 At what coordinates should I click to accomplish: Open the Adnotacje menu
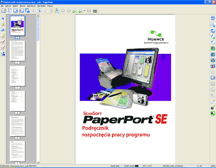[x=31, y=6]
